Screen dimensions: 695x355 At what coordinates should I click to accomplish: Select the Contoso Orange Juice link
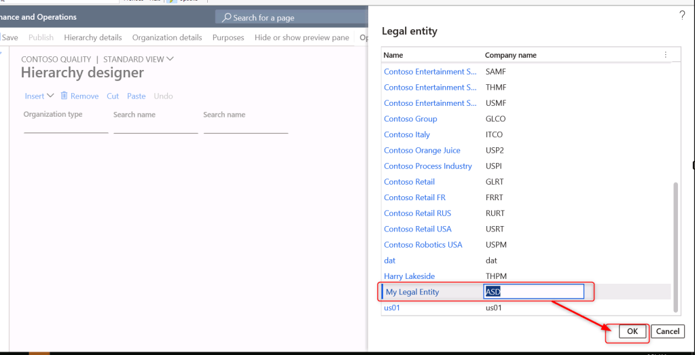(x=422, y=150)
